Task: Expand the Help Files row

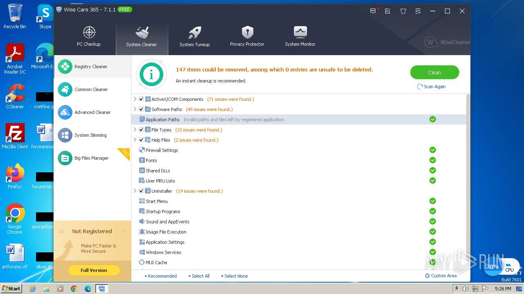Action: 135,140
